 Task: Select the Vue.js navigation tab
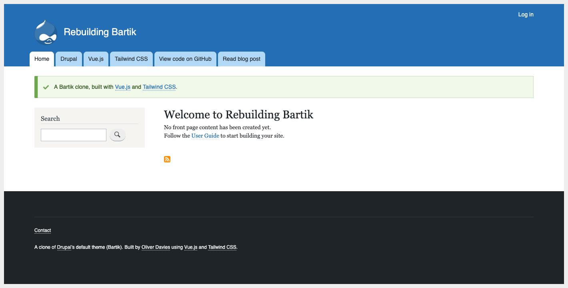96,59
